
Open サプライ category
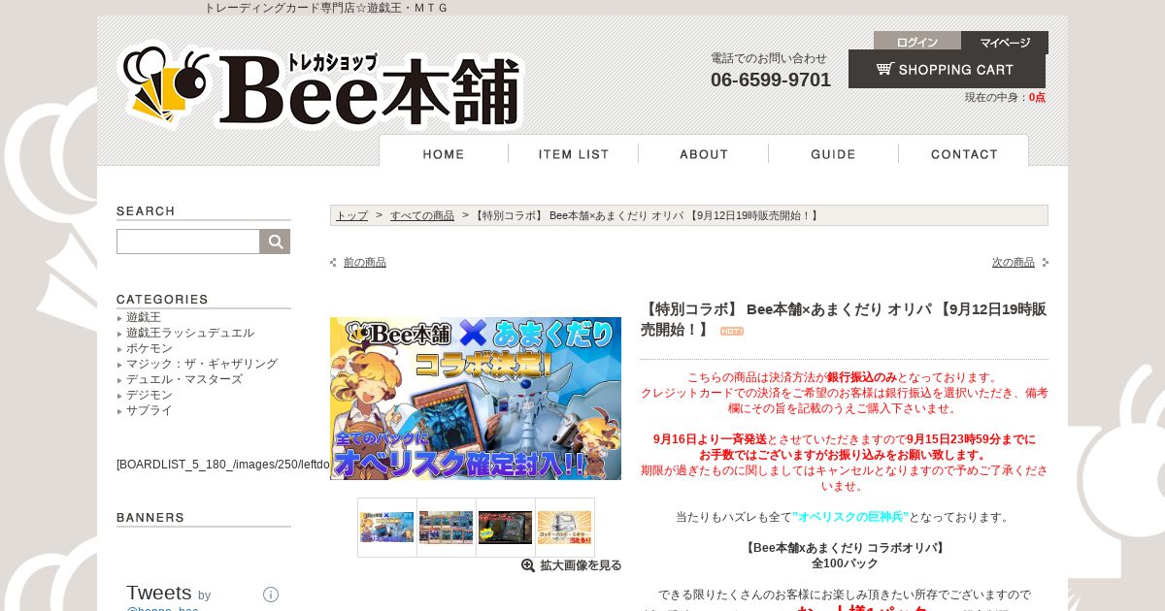[x=150, y=410]
